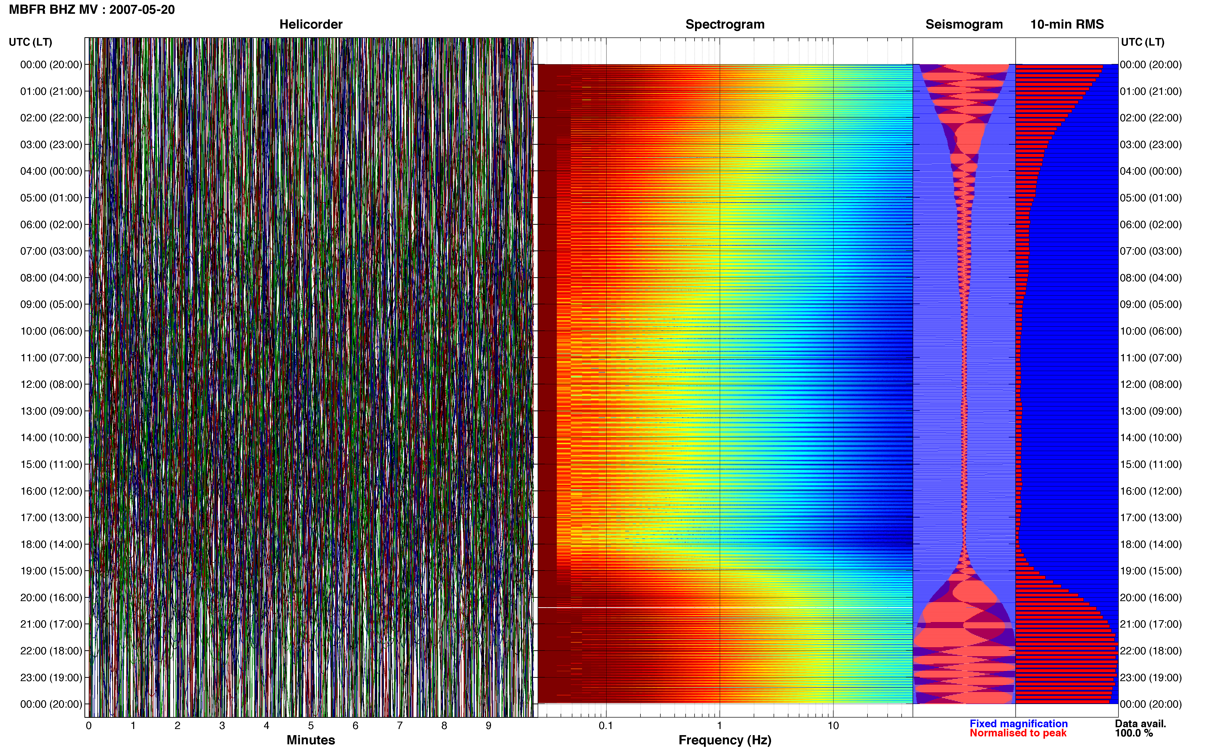Click the 0 tick on Minutes axis
Viewport: 1209px width, 755px height.
coord(89,725)
